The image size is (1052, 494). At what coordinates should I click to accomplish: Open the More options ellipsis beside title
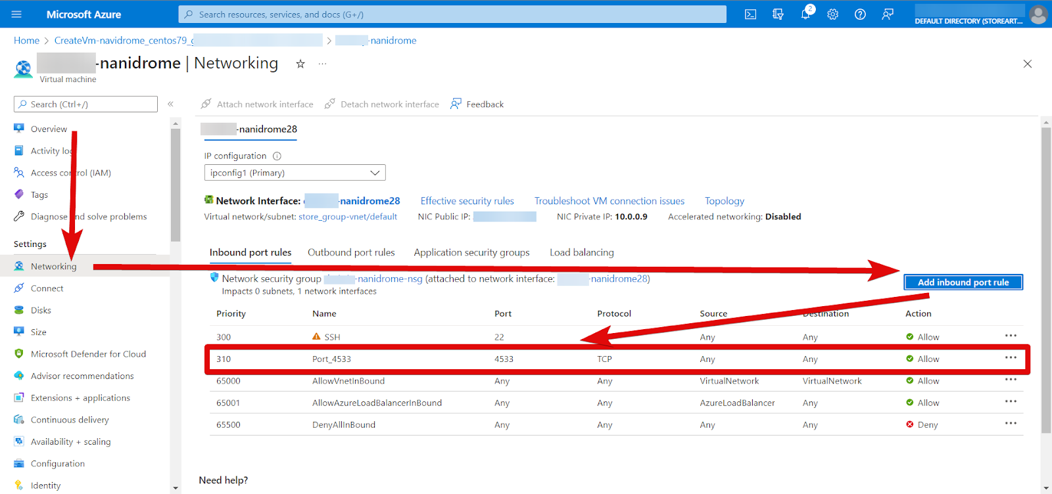tap(322, 64)
